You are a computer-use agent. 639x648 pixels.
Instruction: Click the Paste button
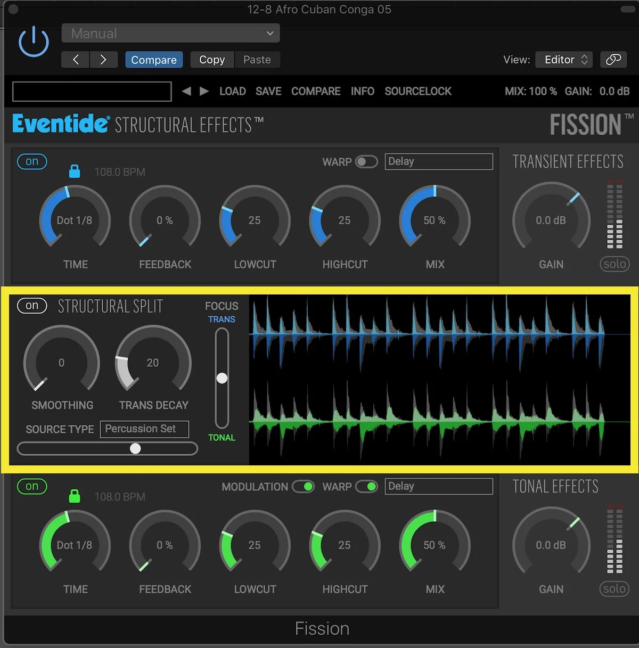point(257,60)
